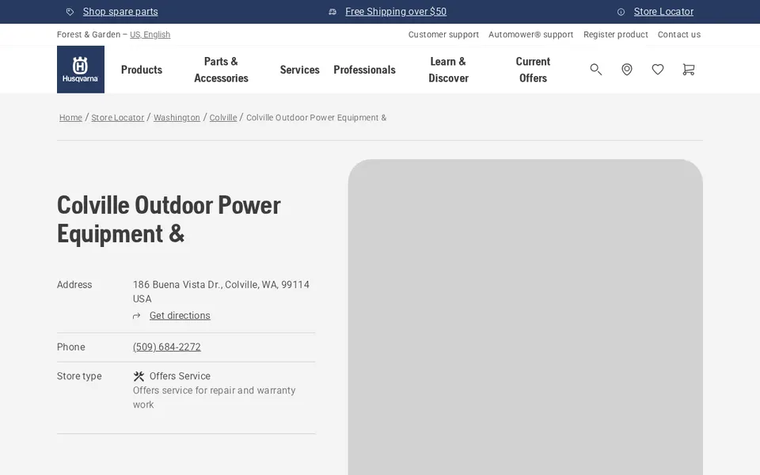The height and width of the screenshot is (475, 760).
Task: Go to Washington breadcrumb
Action: tap(177, 117)
